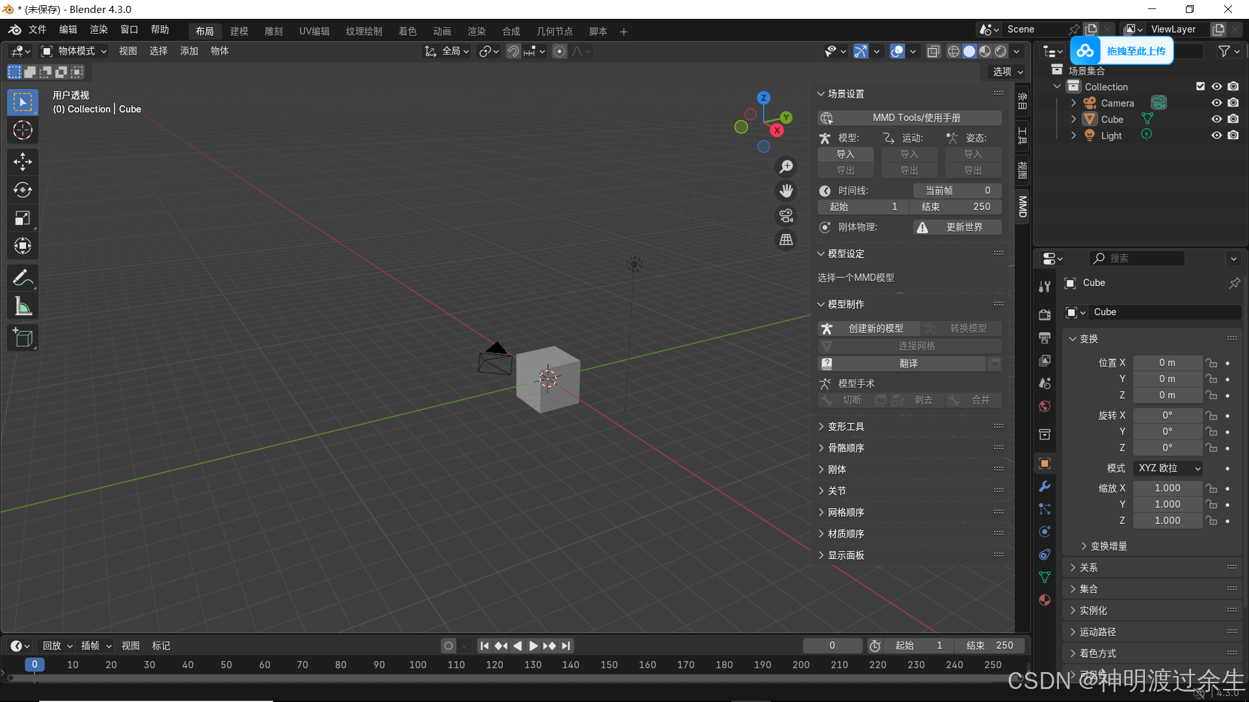1249x702 pixels.
Task: Select the Measure tool
Action: [x=23, y=306]
